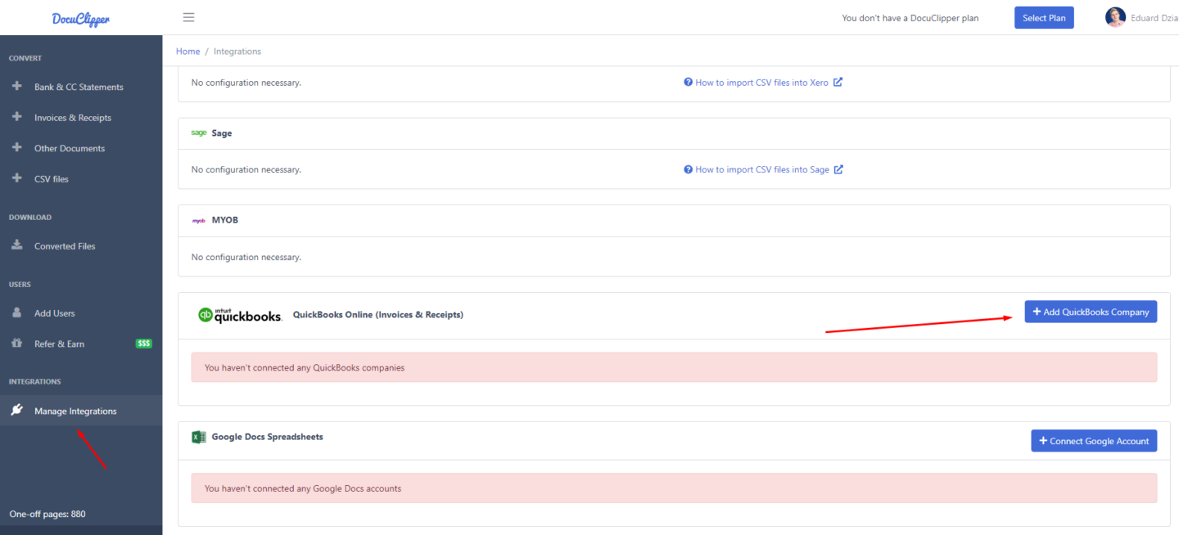Click QuickBooks Online (Invoices & Receipts) heading

[378, 314]
